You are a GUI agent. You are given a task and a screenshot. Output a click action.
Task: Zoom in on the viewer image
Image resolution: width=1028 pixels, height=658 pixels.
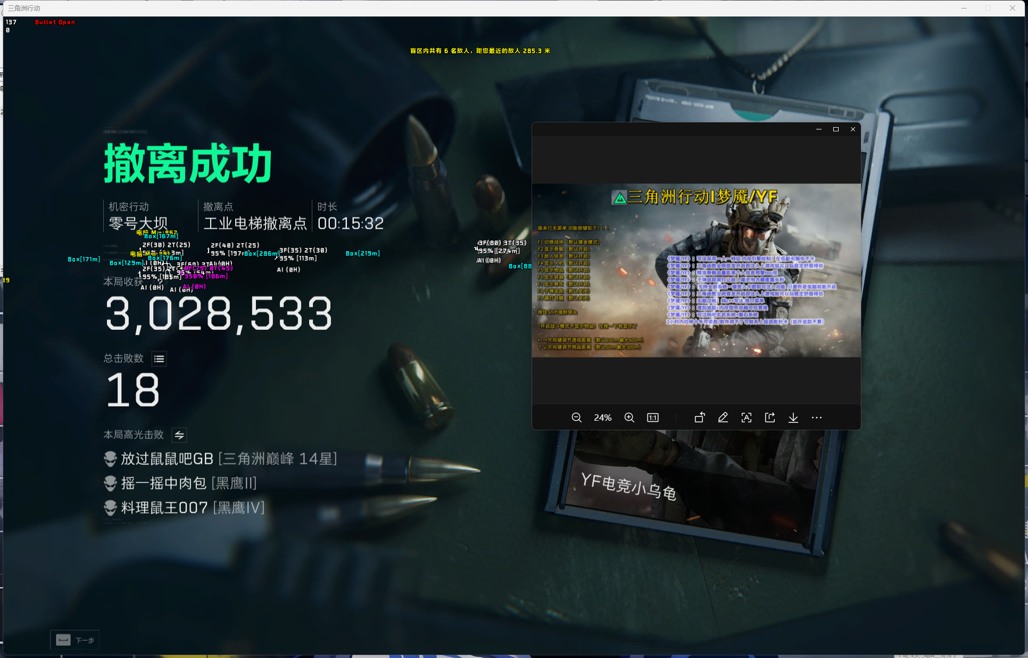point(629,418)
